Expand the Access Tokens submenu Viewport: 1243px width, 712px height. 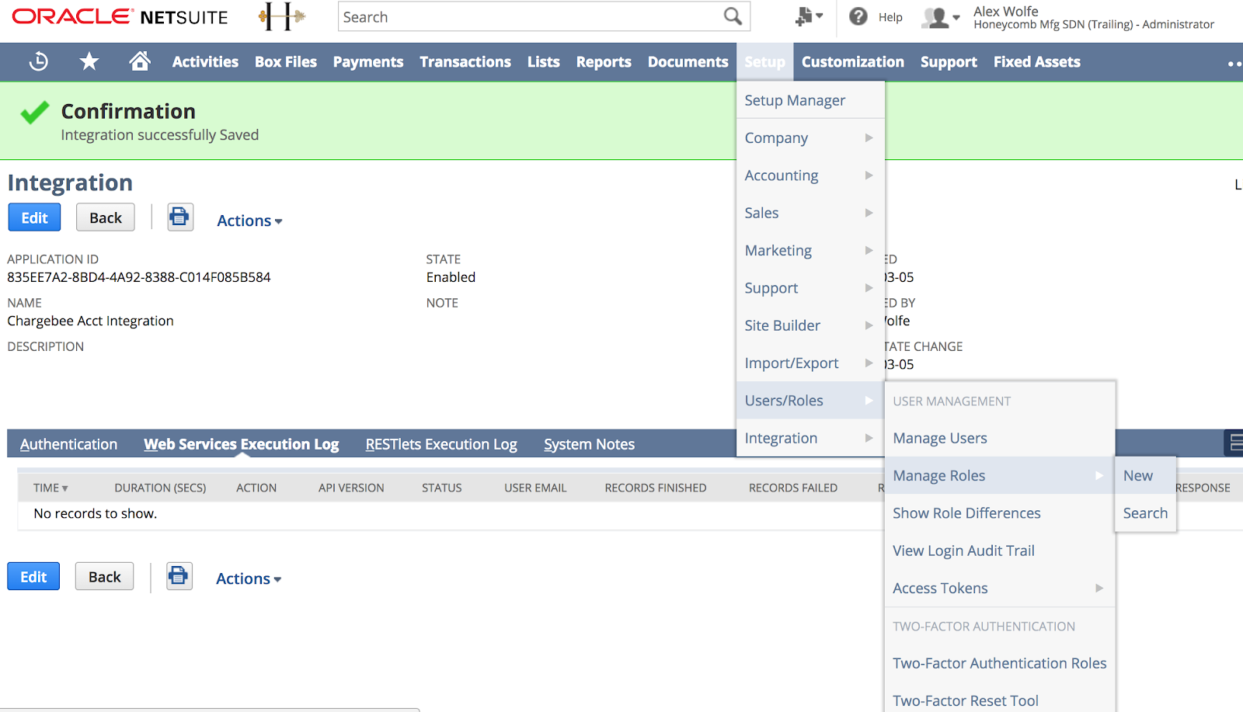click(999, 588)
